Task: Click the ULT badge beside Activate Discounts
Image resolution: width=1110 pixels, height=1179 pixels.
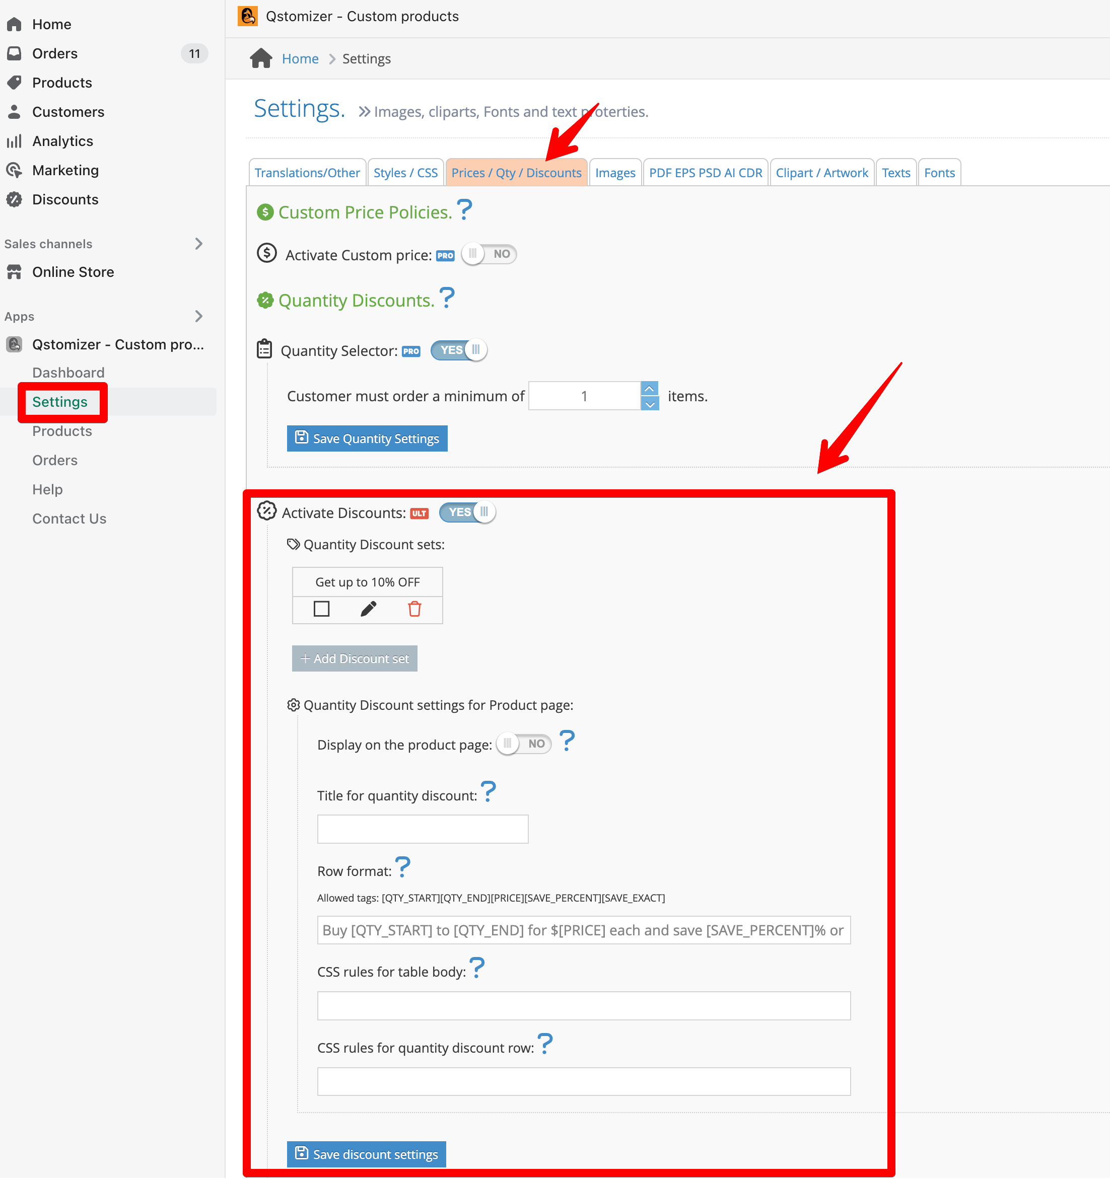Action: [x=420, y=513]
